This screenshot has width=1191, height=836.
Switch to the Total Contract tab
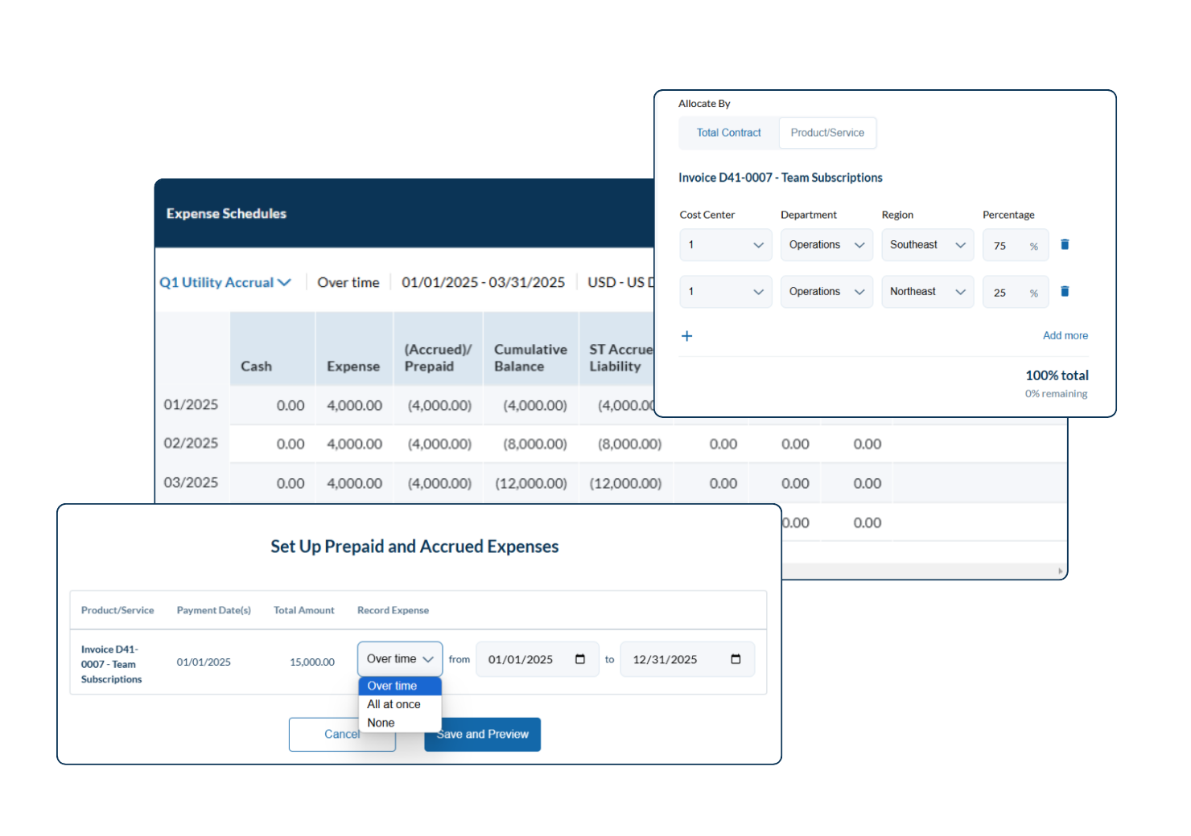[728, 133]
